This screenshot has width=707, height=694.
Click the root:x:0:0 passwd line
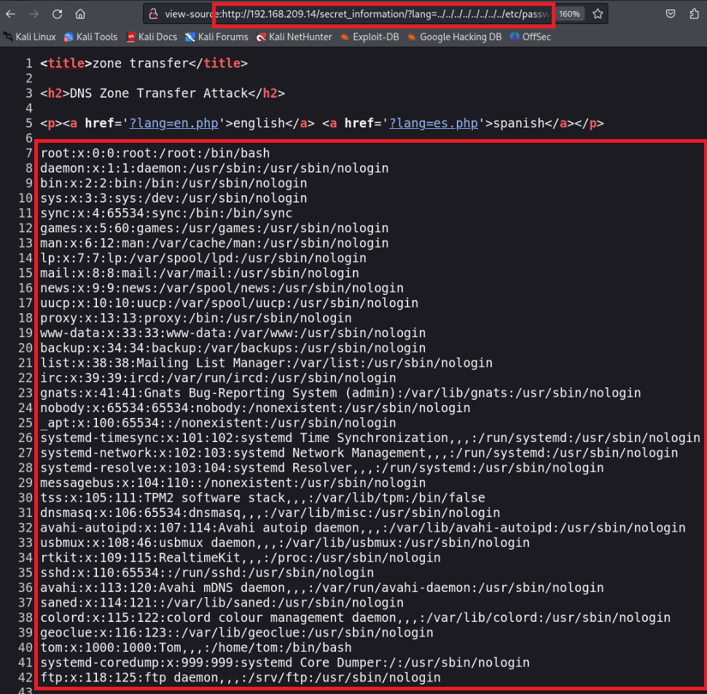(155, 153)
